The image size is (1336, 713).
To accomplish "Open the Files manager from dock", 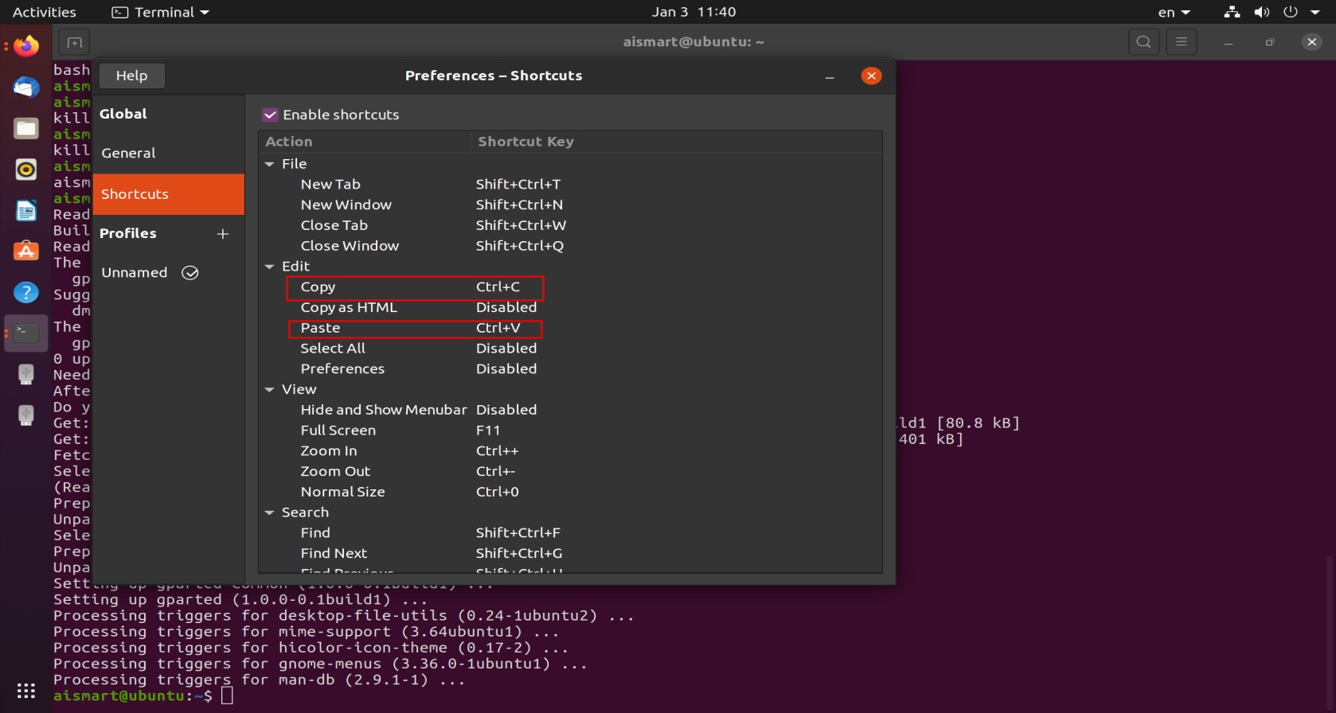I will click(26, 129).
